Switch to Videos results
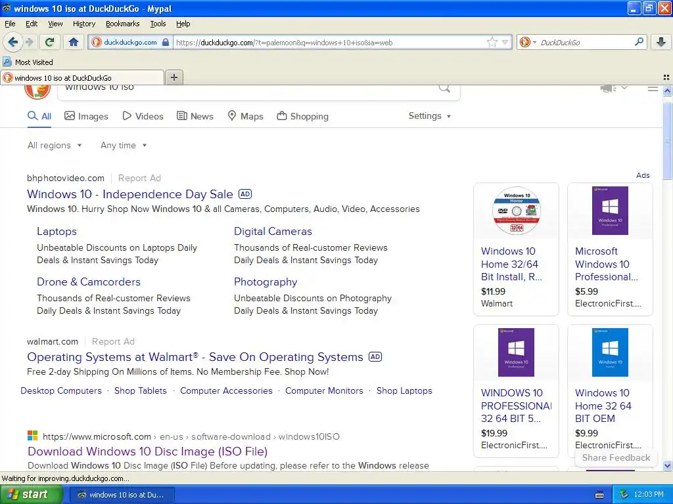This screenshot has width=673, height=504. pos(143,116)
